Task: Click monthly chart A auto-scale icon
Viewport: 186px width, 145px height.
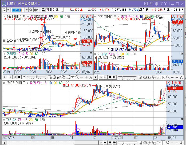Action: pos(90,77)
